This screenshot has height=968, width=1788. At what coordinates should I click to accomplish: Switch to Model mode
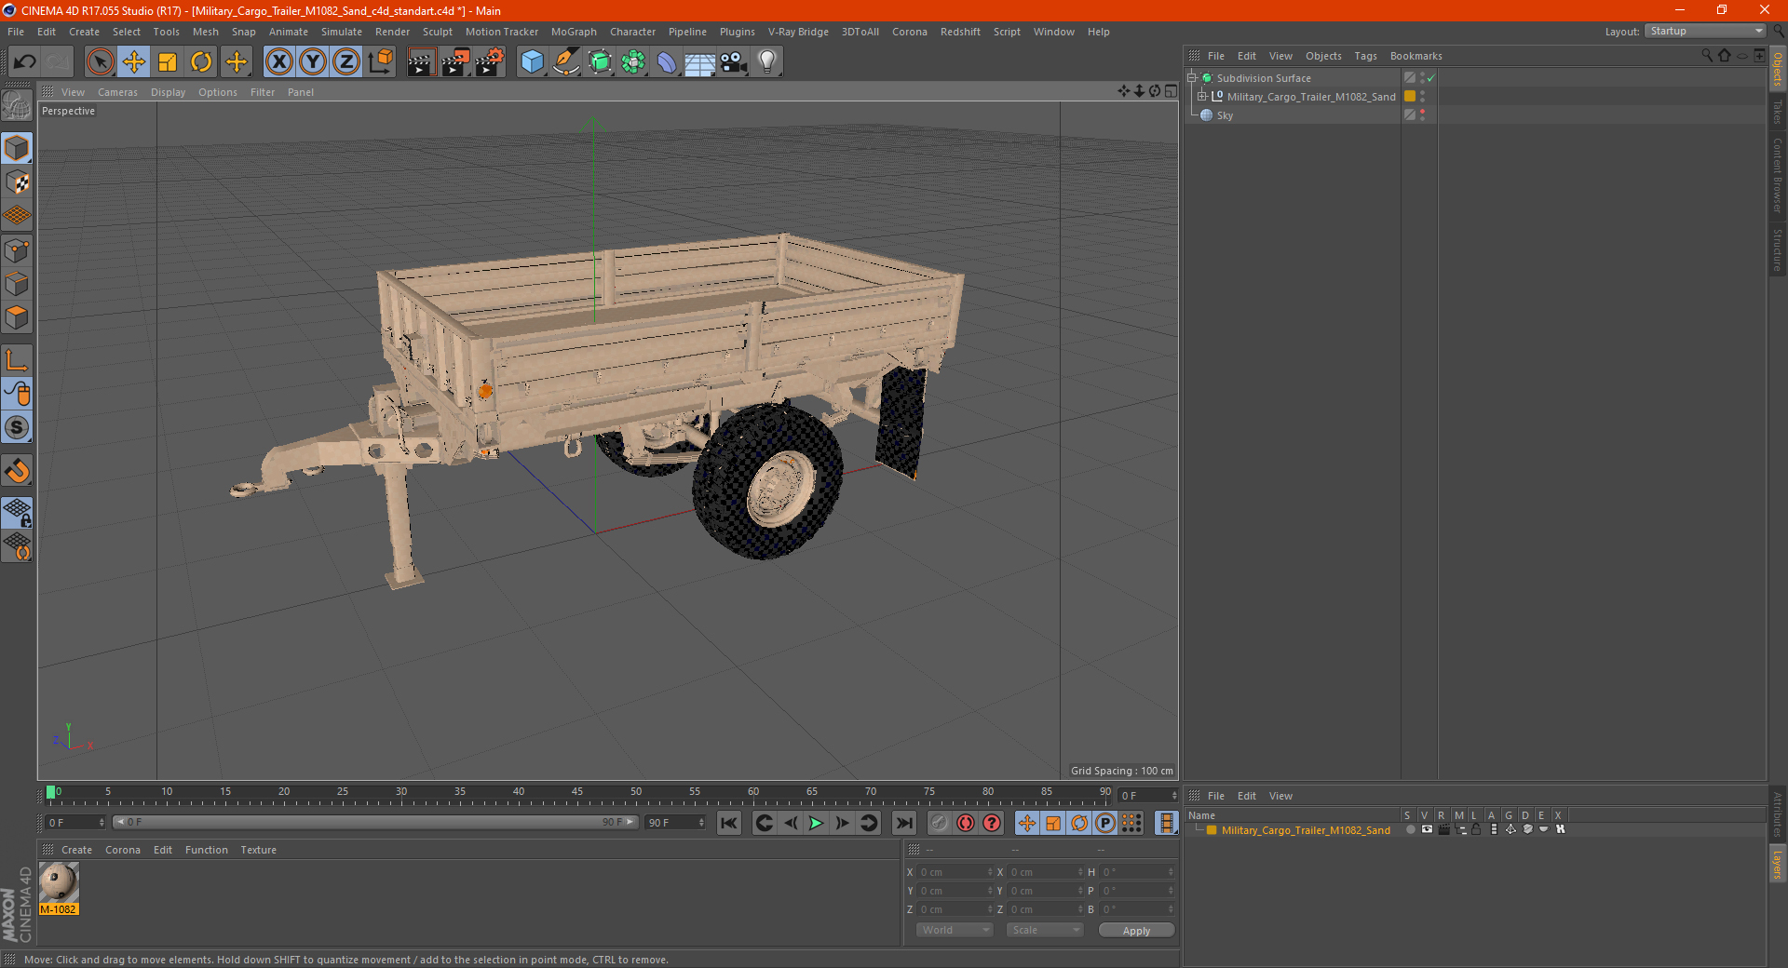(x=17, y=148)
